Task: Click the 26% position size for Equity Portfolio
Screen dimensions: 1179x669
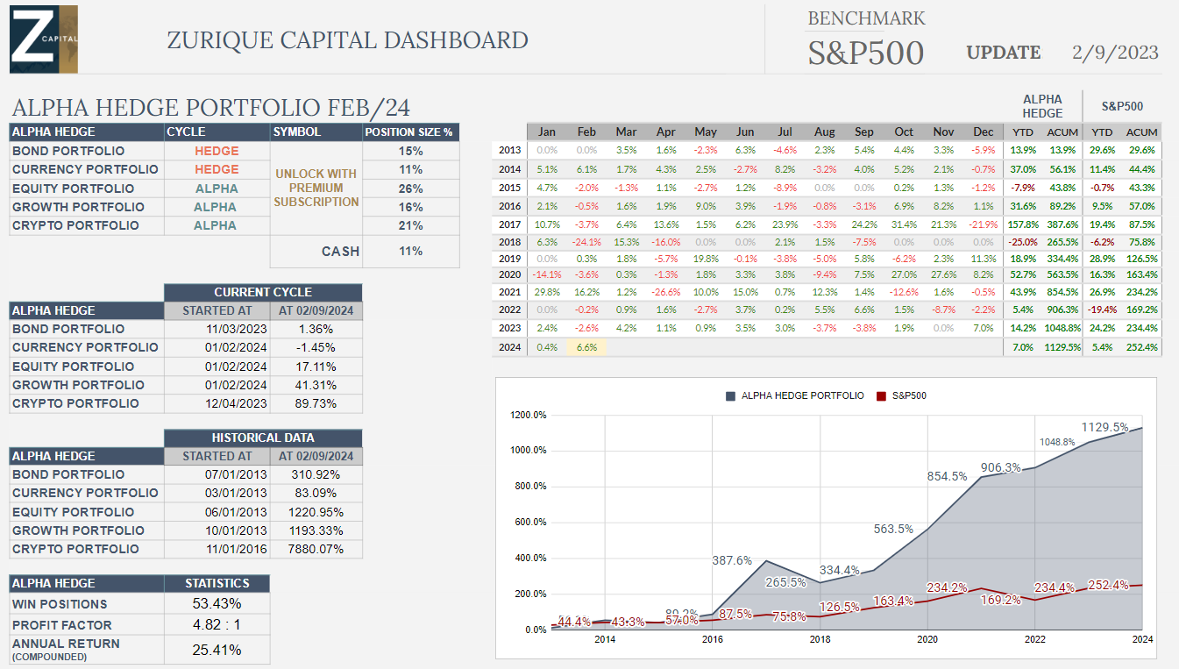Action: coord(410,189)
